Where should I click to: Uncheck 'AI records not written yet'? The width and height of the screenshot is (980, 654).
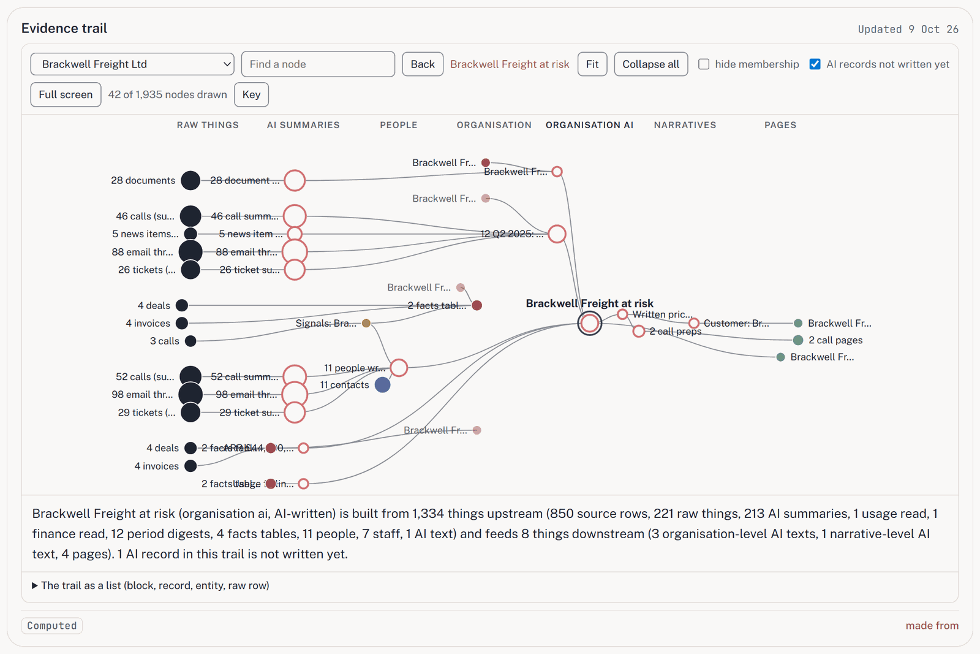pyautogui.click(x=815, y=64)
